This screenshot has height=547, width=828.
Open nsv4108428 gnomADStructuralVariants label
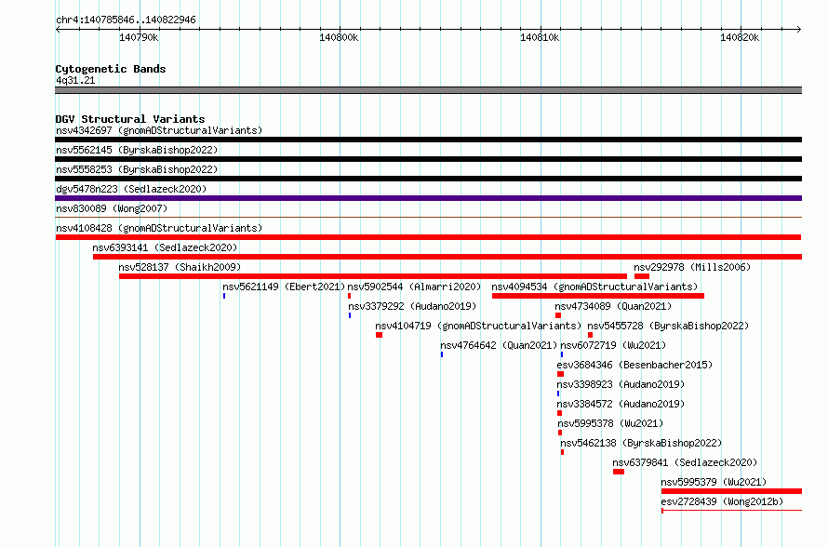[x=159, y=228]
